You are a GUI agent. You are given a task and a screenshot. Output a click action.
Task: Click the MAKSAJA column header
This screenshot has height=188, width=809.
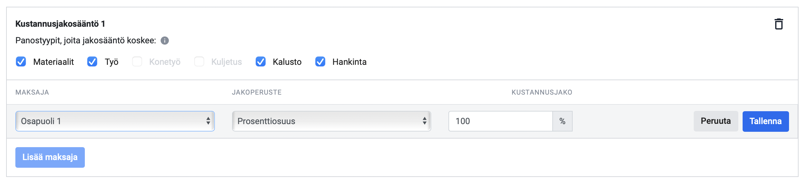[x=32, y=92]
